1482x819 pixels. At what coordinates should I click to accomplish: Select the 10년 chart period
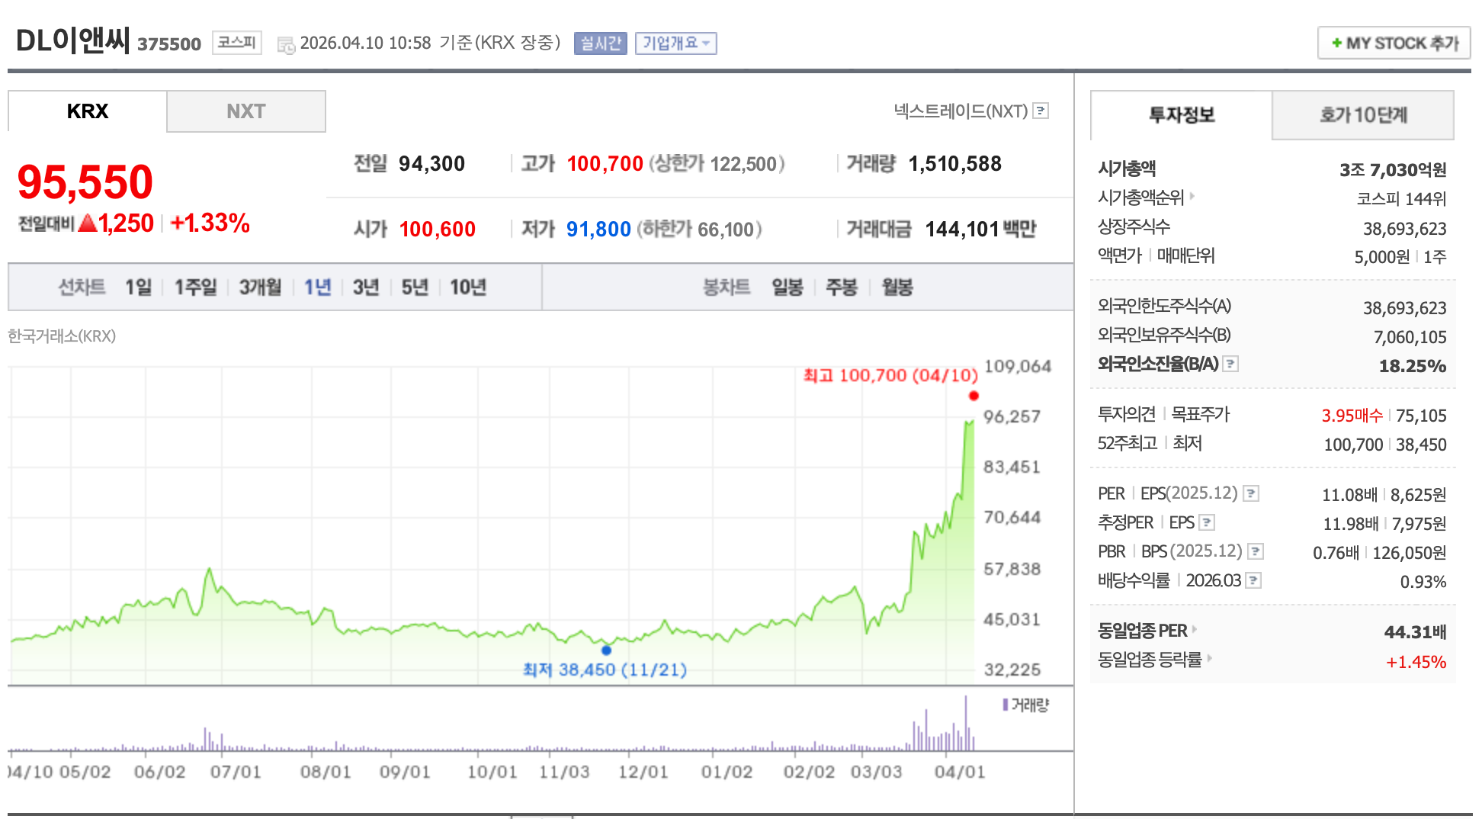click(x=468, y=287)
